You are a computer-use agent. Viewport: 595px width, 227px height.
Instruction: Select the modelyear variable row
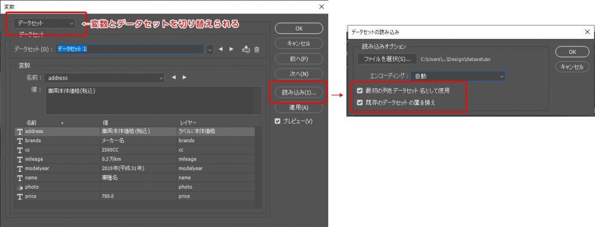(135, 168)
